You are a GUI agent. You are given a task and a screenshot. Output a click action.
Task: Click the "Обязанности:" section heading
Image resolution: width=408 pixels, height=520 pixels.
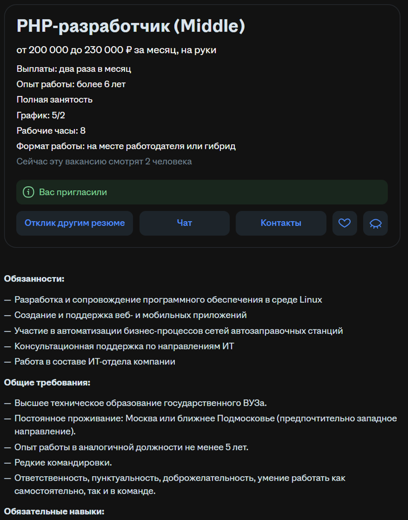pyautogui.click(x=34, y=278)
